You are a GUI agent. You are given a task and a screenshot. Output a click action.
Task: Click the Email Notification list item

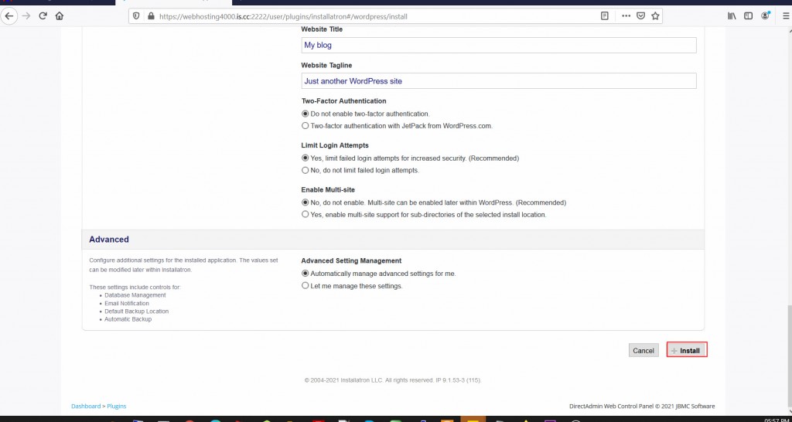(x=127, y=304)
